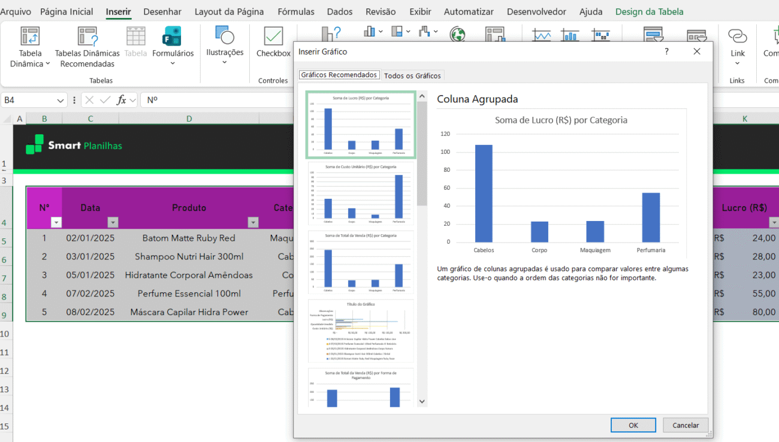The height and width of the screenshot is (442, 779).
Task: Click the 3D Maps globe icon
Action: pos(457,34)
